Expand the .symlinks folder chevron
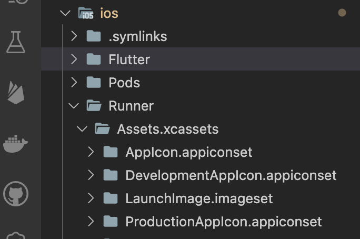Viewport: 360px width, 239px height. coord(74,36)
